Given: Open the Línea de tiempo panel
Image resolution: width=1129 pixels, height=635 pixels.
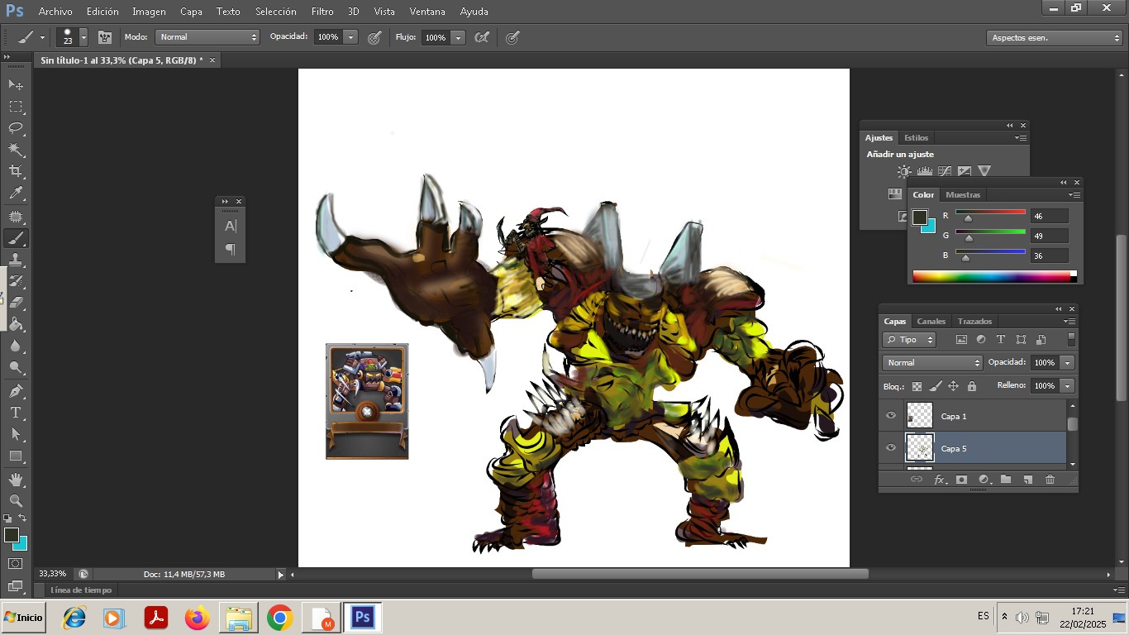Looking at the screenshot, I should [x=81, y=590].
